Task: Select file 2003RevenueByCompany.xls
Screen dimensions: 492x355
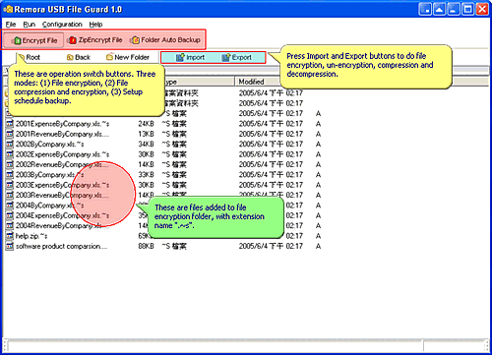Action: point(62,195)
